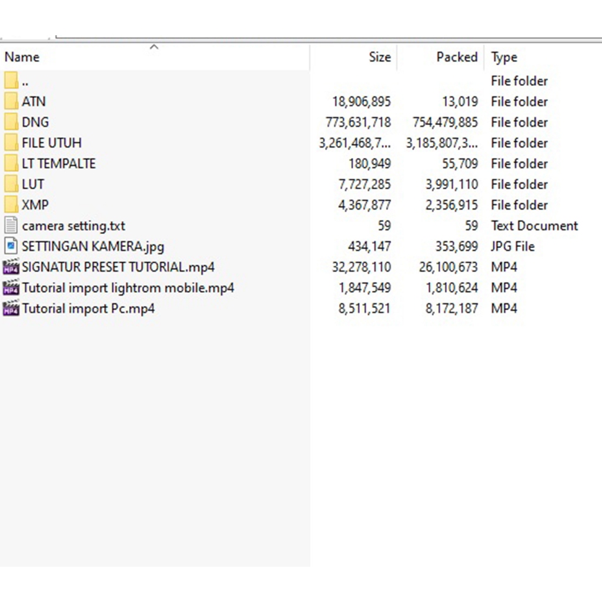Toggle sort direction arrow above Name

pos(154,47)
